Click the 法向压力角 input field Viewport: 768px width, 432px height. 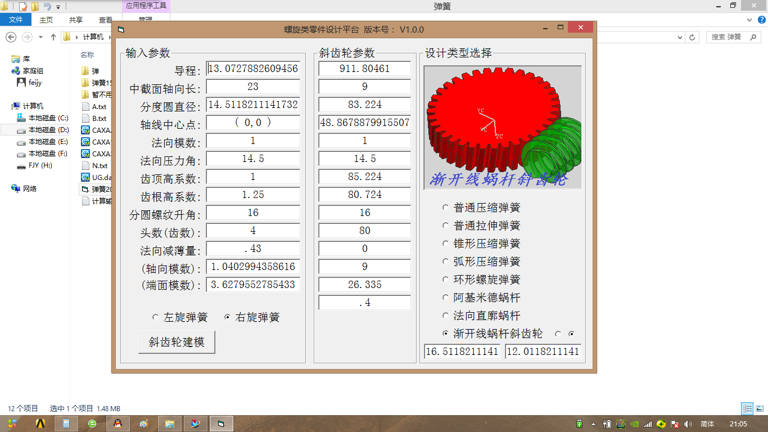pos(252,159)
